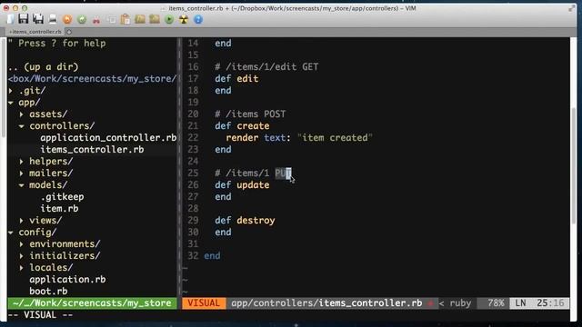Click the Load Session folder icon
The height and width of the screenshot is (327, 582).
[140, 19]
